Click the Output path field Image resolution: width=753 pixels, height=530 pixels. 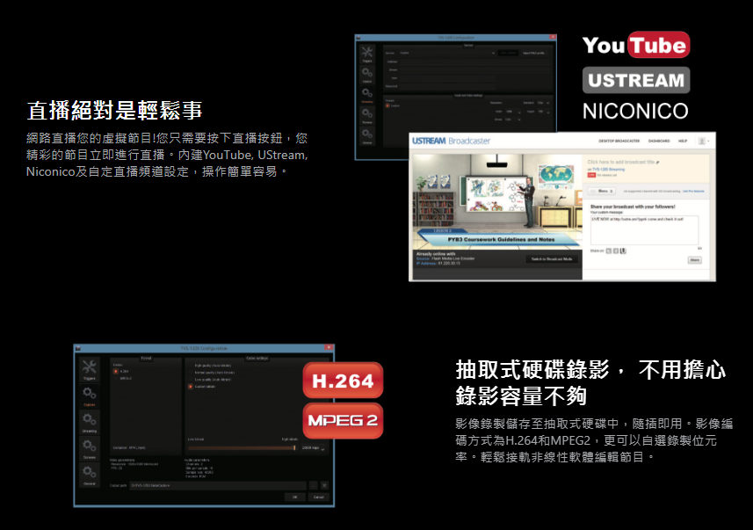tap(218, 486)
